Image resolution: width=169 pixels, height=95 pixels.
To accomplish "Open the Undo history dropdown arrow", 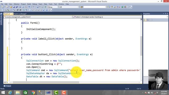I will pyautogui.click(x=31, y=7).
